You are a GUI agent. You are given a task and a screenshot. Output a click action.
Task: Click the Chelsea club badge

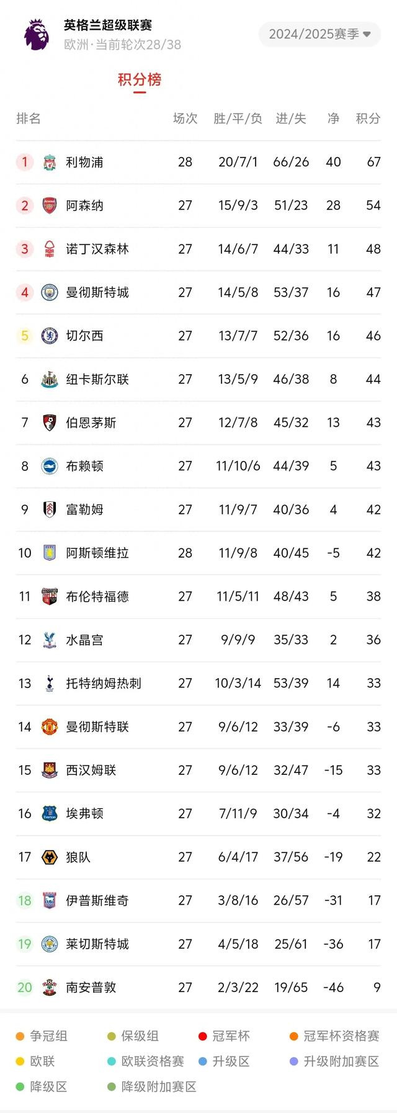coord(50,336)
